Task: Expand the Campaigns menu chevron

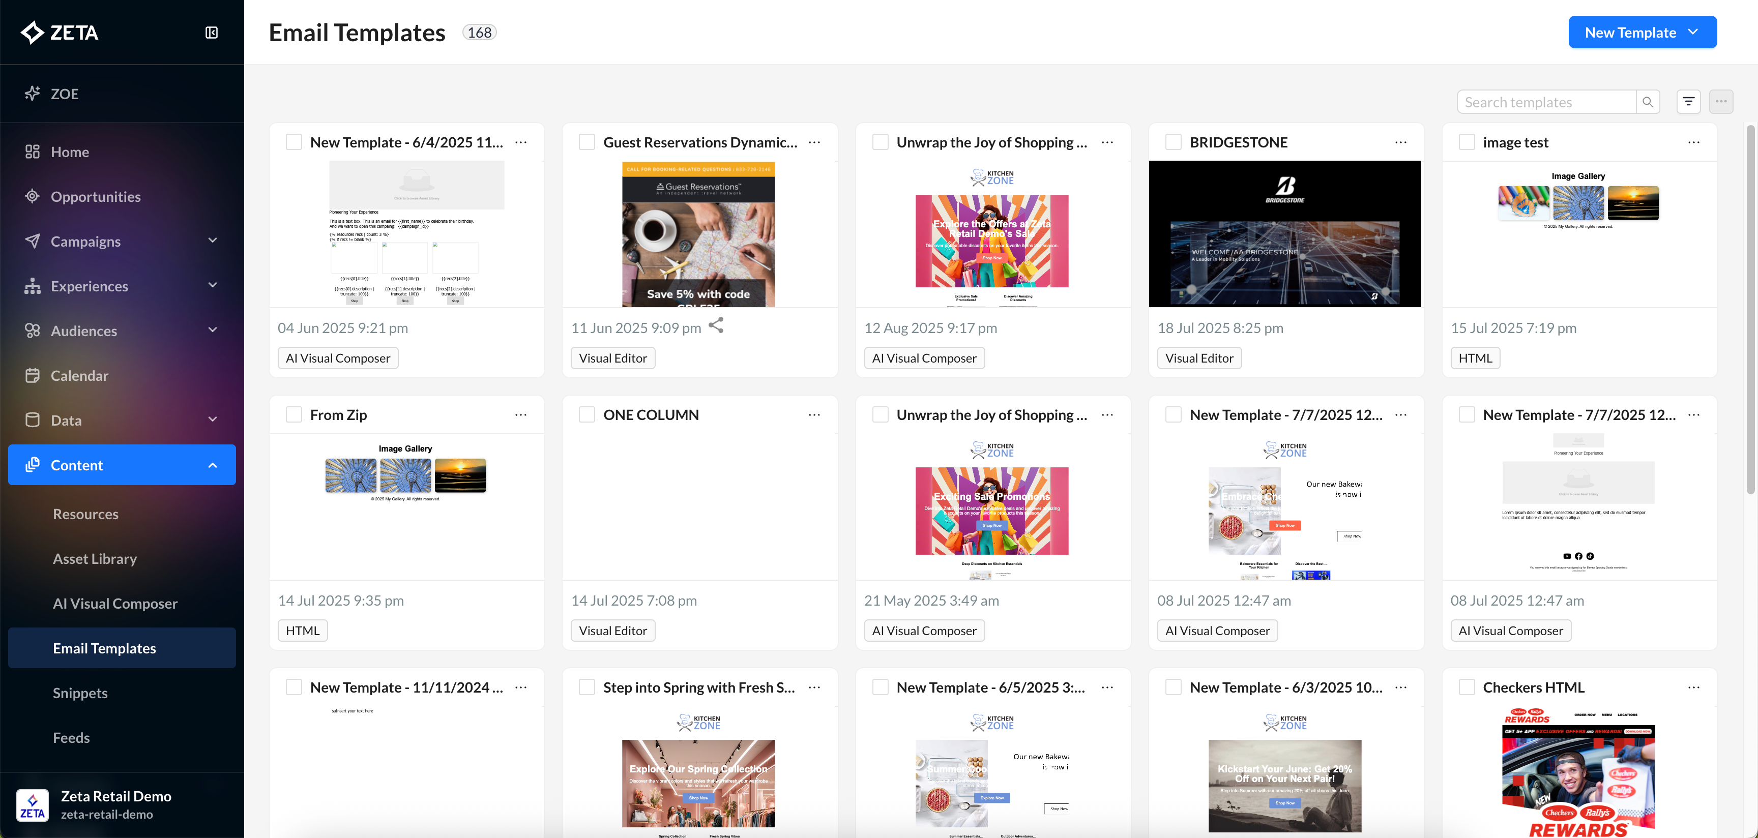Action: pos(212,241)
